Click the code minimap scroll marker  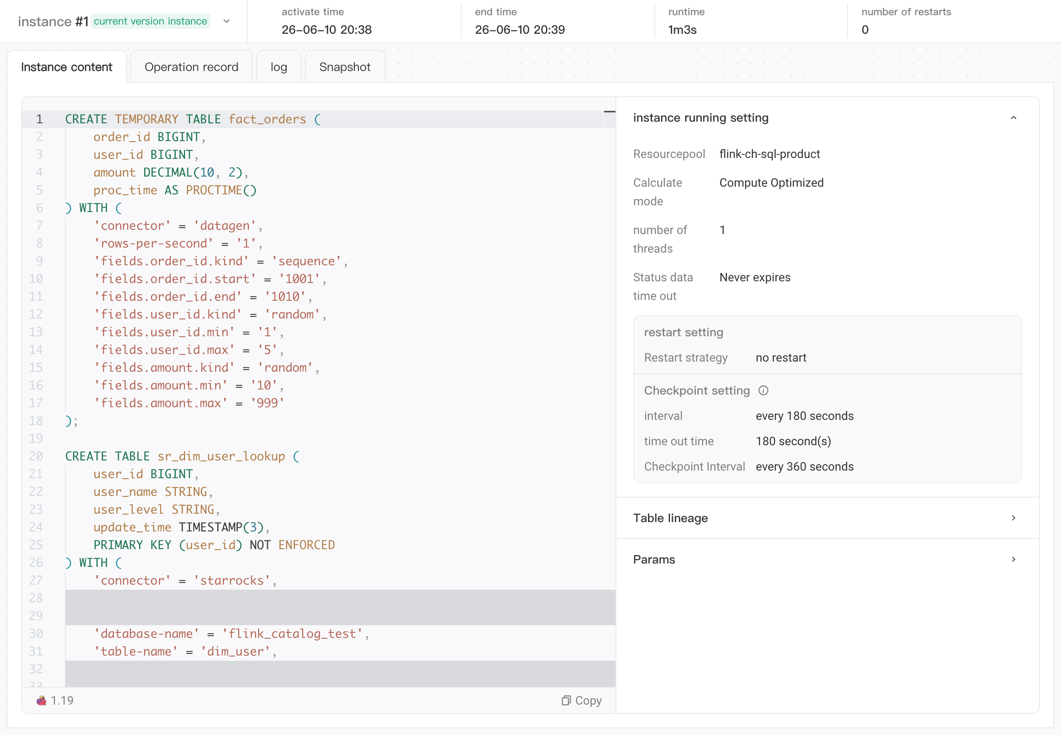click(x=609, y=112)
